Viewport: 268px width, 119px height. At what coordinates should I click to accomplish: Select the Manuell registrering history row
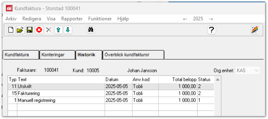coord(111,100)
